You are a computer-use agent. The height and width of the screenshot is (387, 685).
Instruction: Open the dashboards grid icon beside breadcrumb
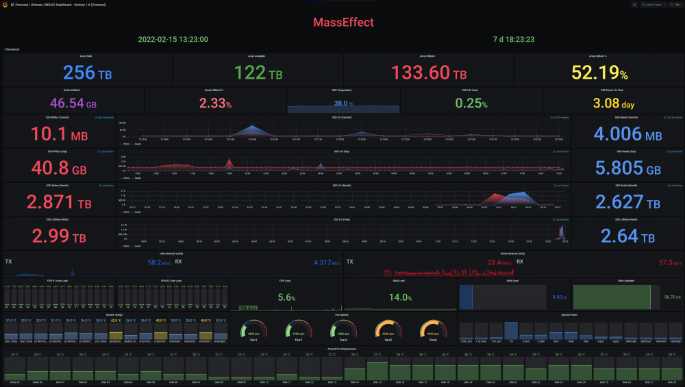pos(12,5)
